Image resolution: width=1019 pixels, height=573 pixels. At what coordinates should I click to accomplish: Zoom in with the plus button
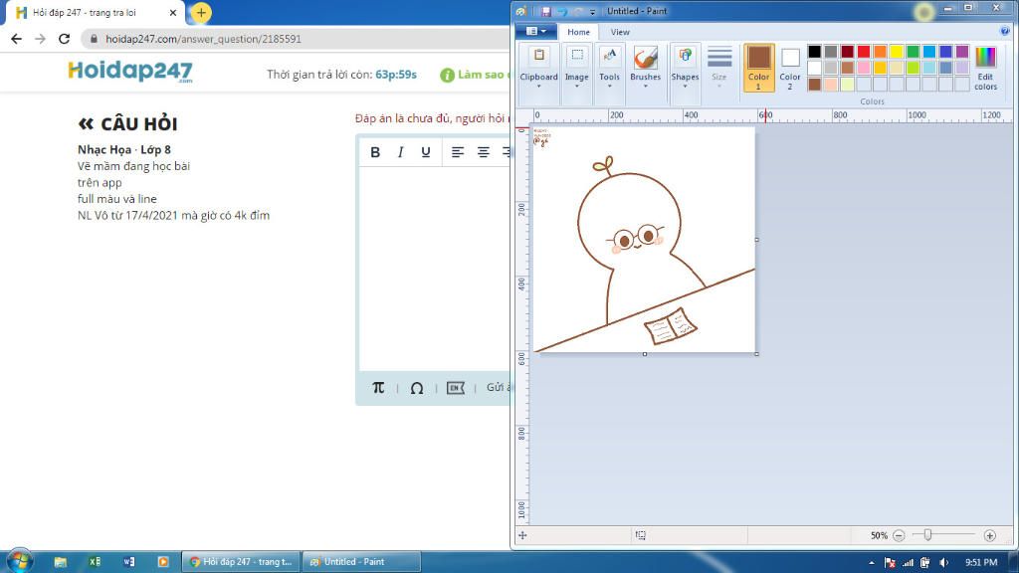click(x=990, y=535)
